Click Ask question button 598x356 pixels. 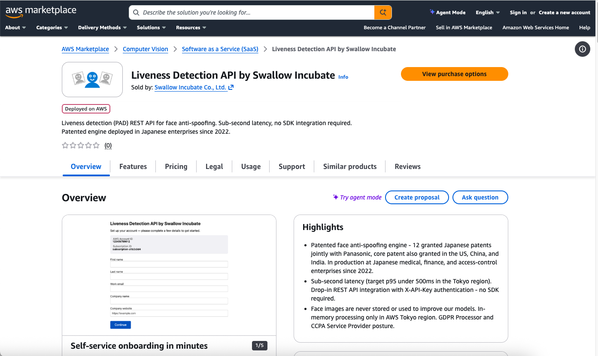pos(480,197)
